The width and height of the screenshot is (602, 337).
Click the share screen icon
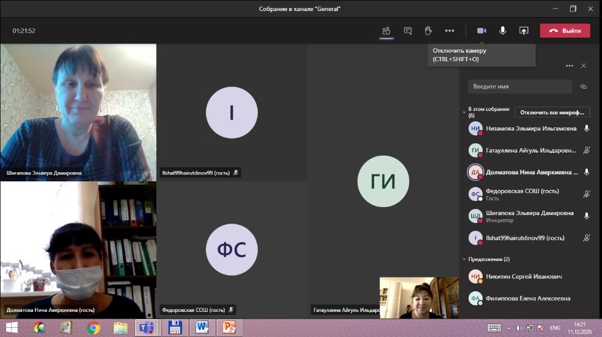coord(523,31)
